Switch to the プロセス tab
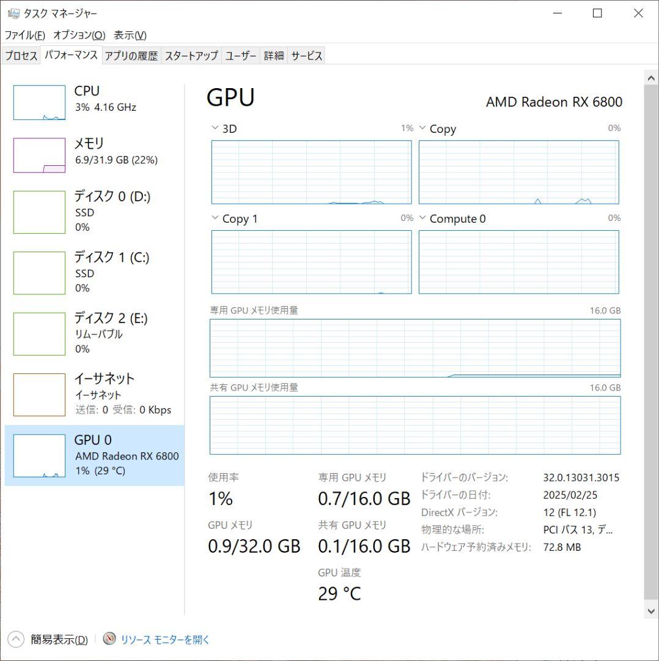659x661 pixels. [21, 56]
